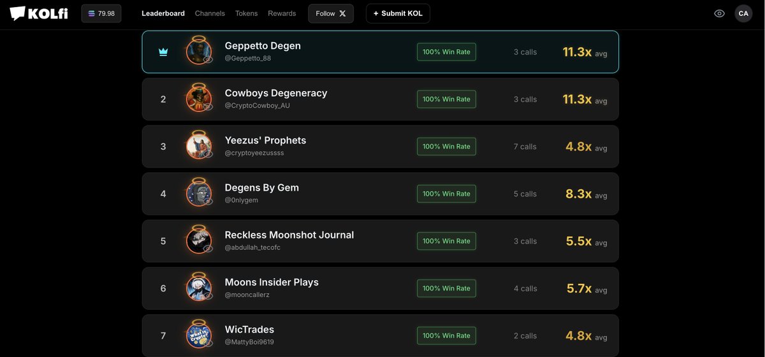This screenshot has width=765, height=357.
Task: Open Geppetto Degen avatar
Action: (x=199, y=51)
